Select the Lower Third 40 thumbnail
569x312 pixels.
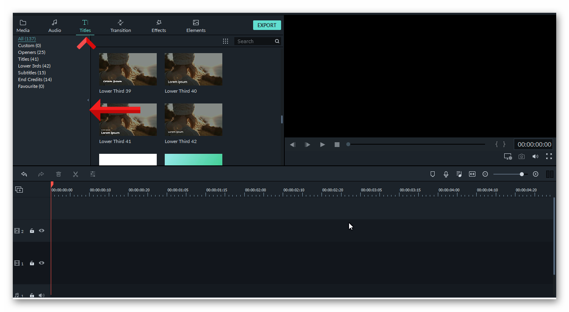pos(194,69)
